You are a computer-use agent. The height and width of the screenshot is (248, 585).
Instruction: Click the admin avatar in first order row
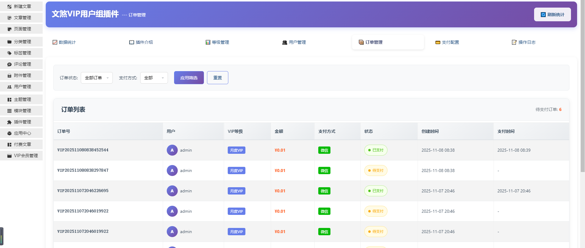(172, 150)
